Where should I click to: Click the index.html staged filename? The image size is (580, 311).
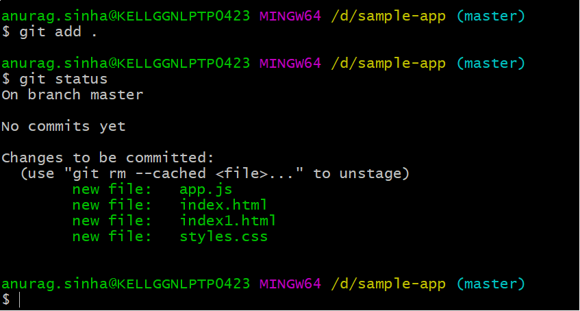click(x=223, y=205)
